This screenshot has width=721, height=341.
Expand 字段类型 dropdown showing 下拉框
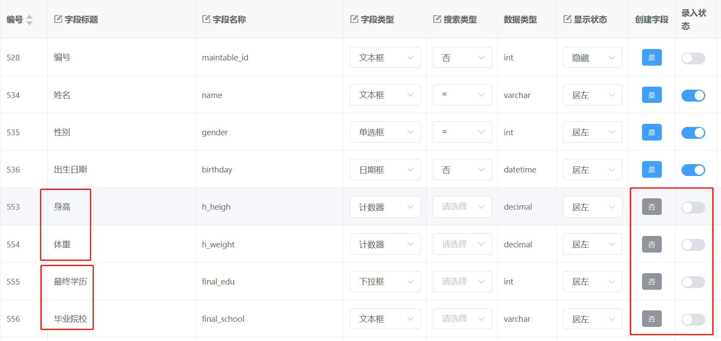(385, 282)
